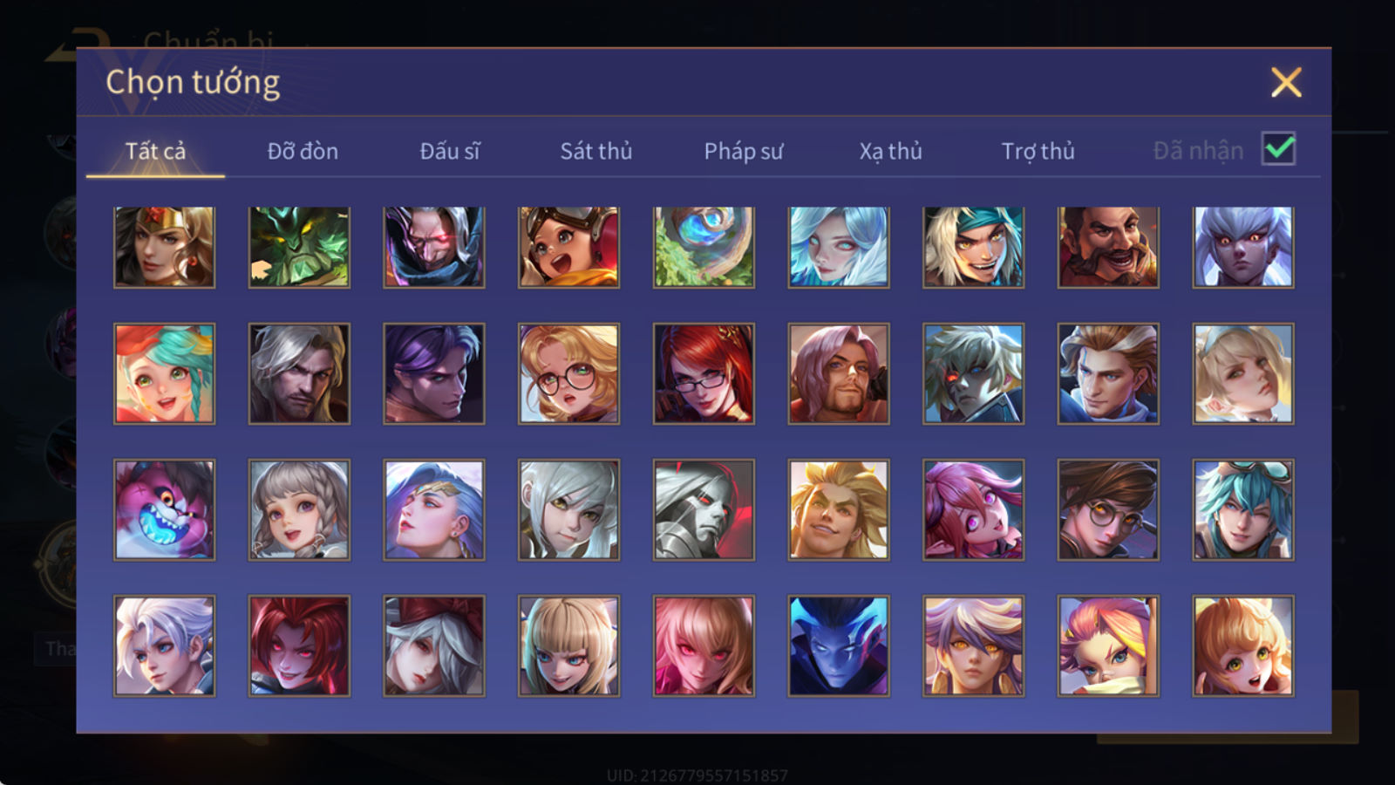Screen dimensions: 1395x785
Task: Switch to the Đỡ đòn tab
Action: [303, 152]
